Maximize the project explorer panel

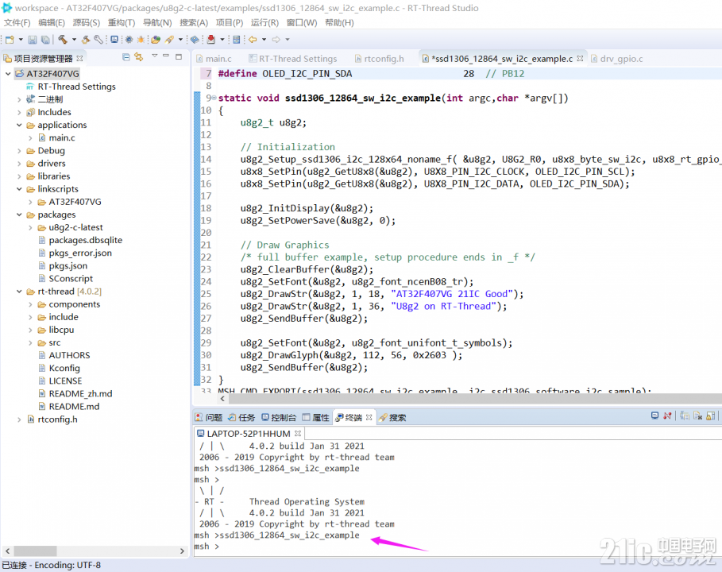coord(180,56)
